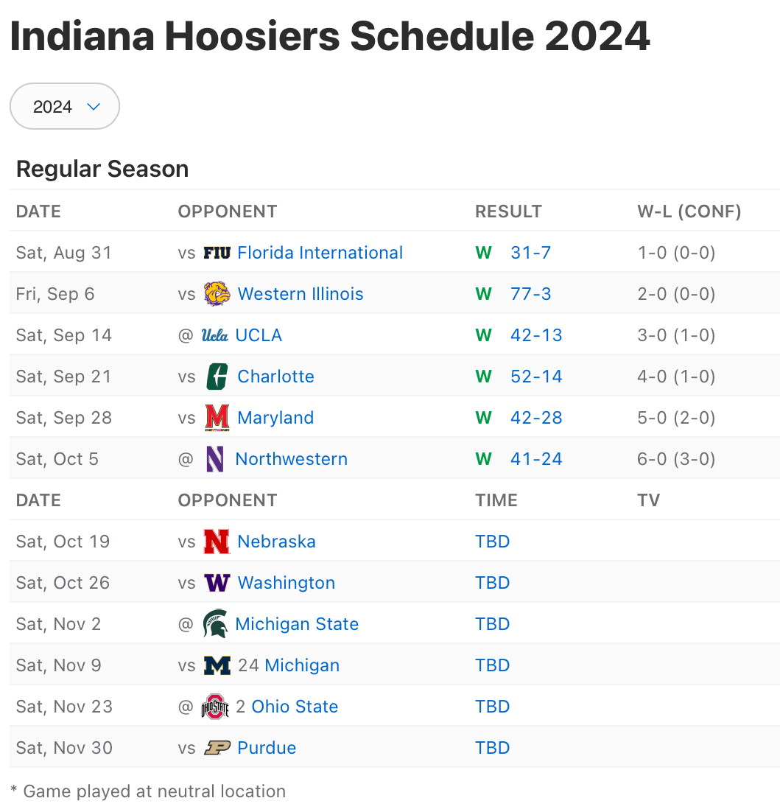Open the Michigan team page link
The image size is (780, 812).
[302, 665]
